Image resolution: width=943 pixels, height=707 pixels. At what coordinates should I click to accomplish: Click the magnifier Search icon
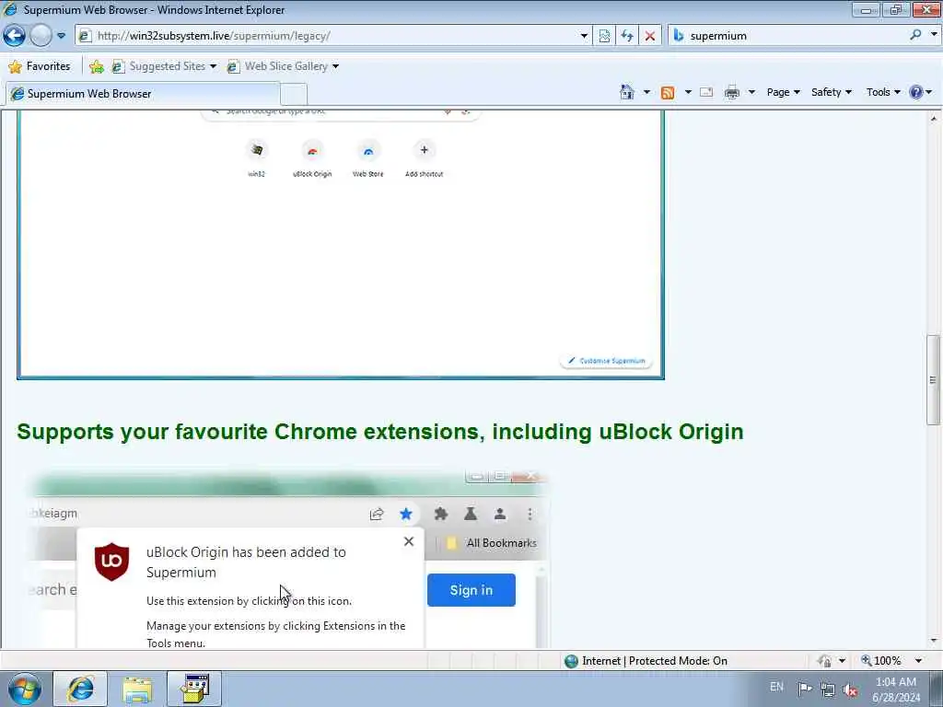916,35
